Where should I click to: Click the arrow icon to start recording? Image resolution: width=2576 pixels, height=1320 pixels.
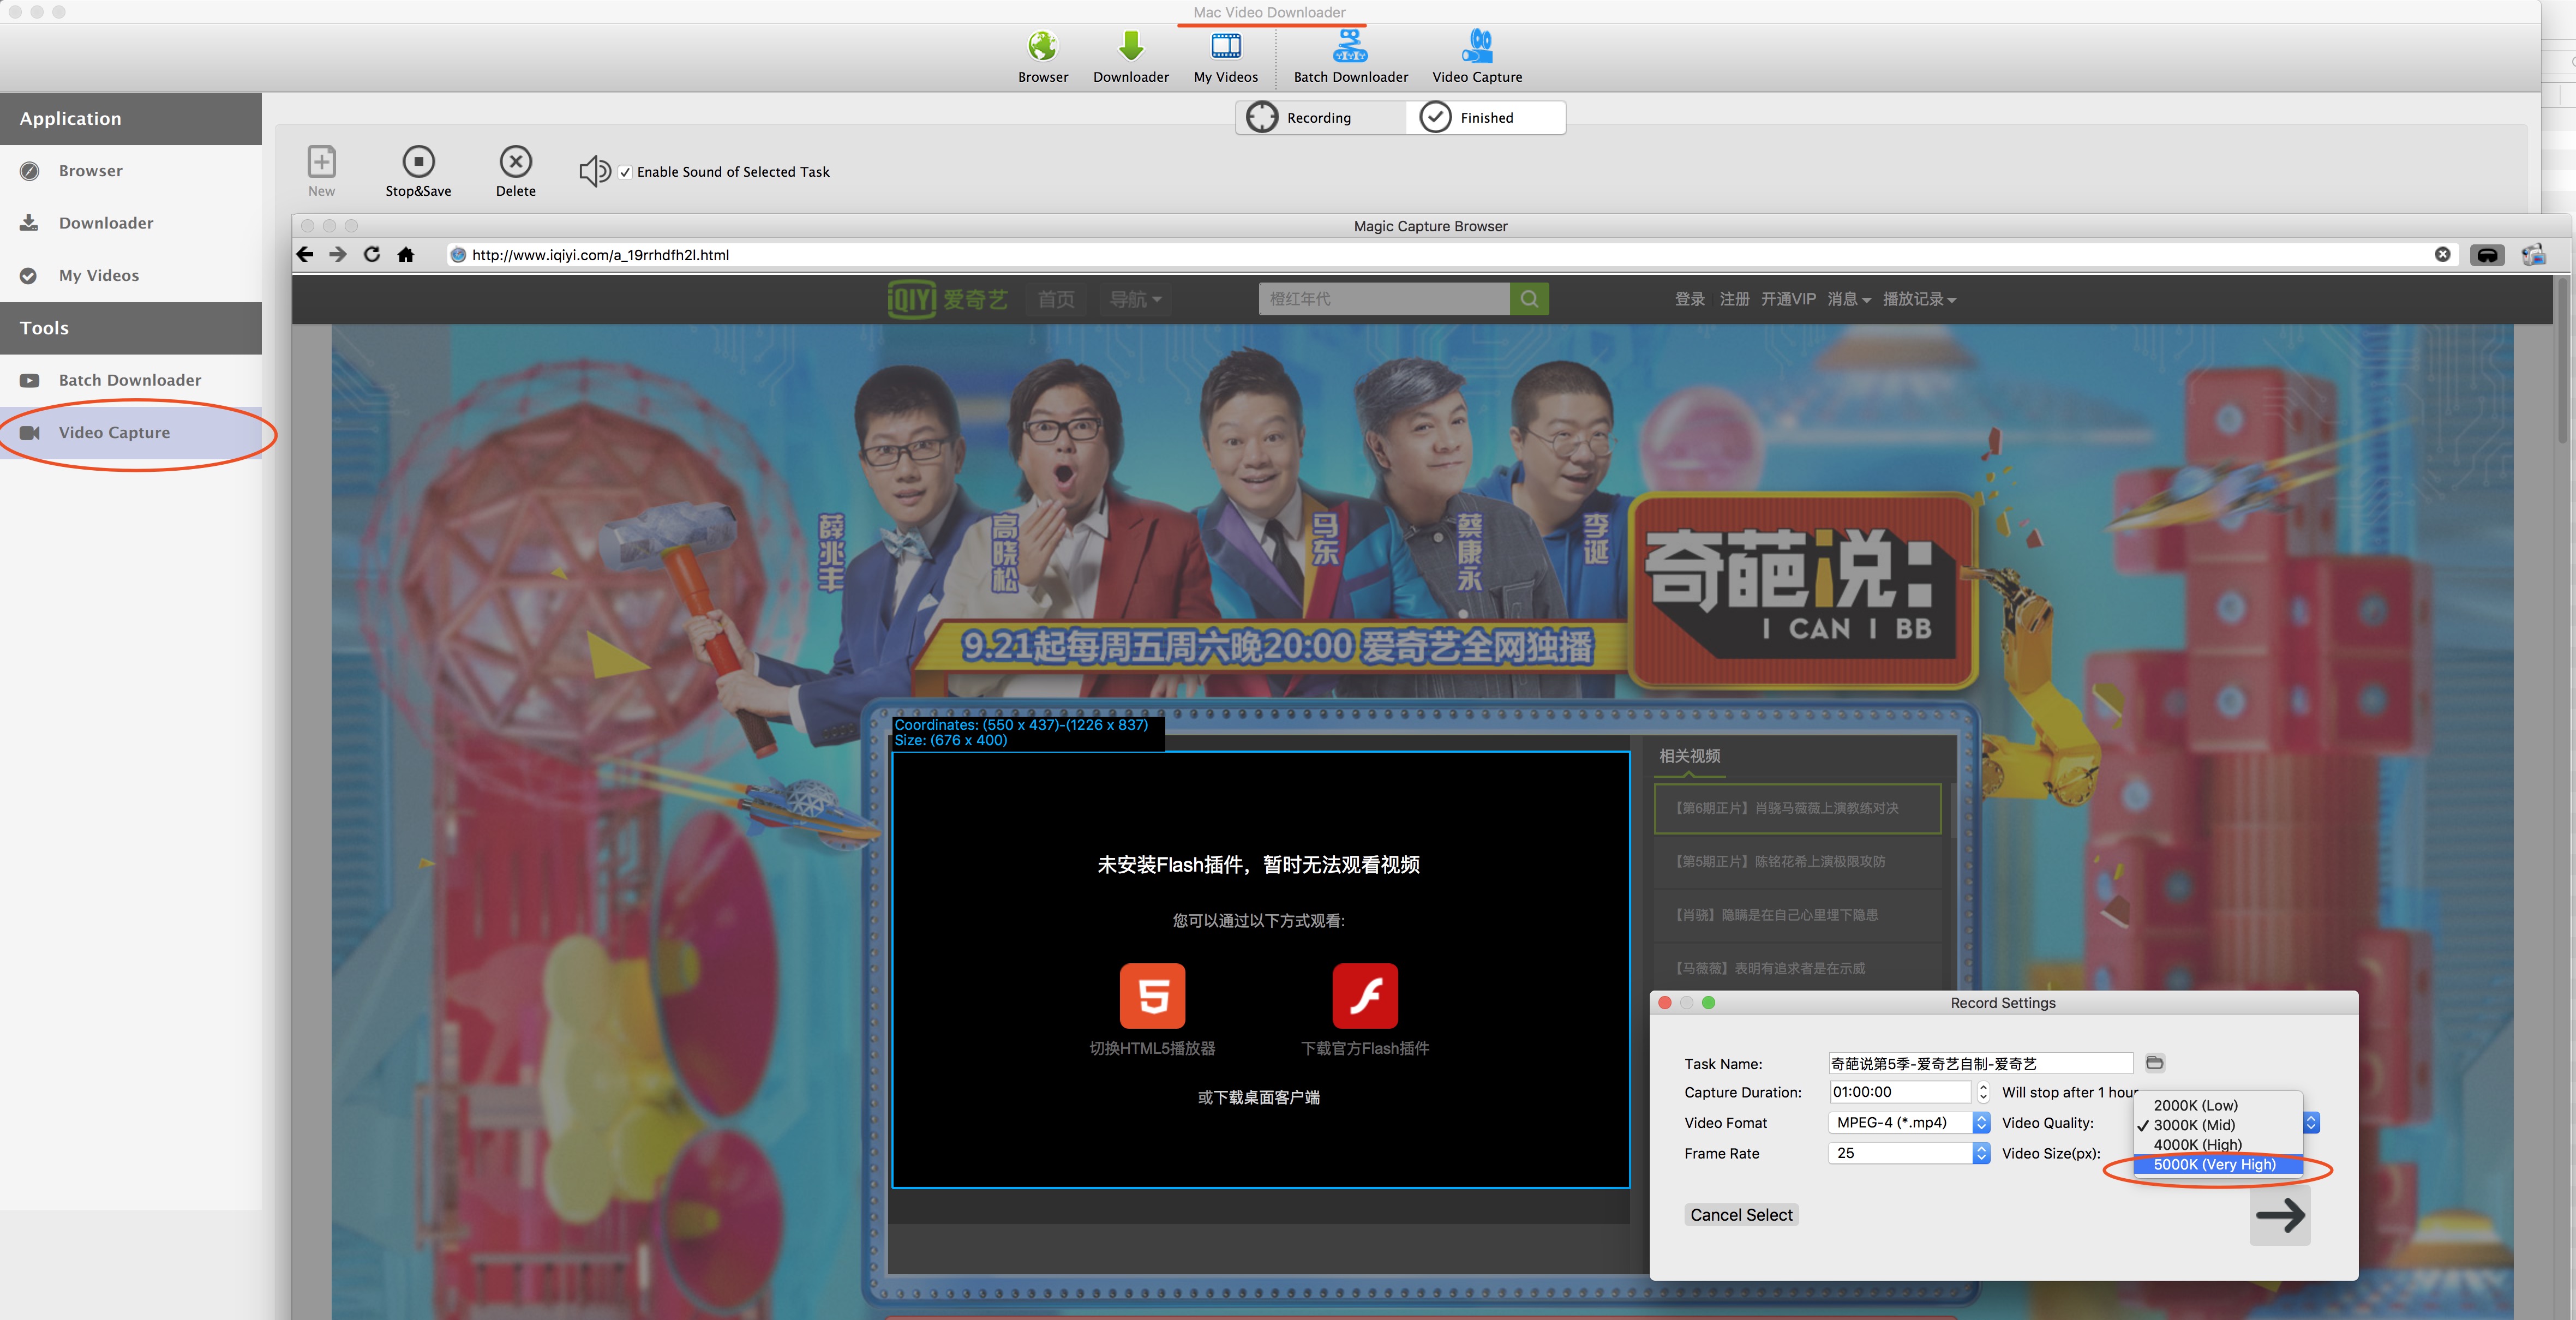point(2280,1215)
